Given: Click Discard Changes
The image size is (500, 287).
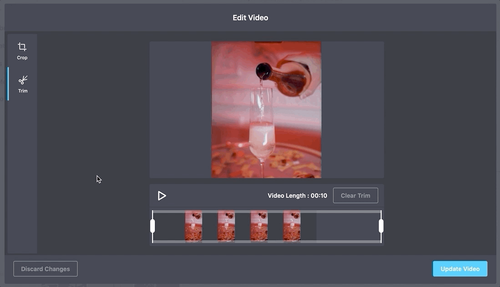Looking at the screenshot, I should pyautogui.click(x=46, y=269).
